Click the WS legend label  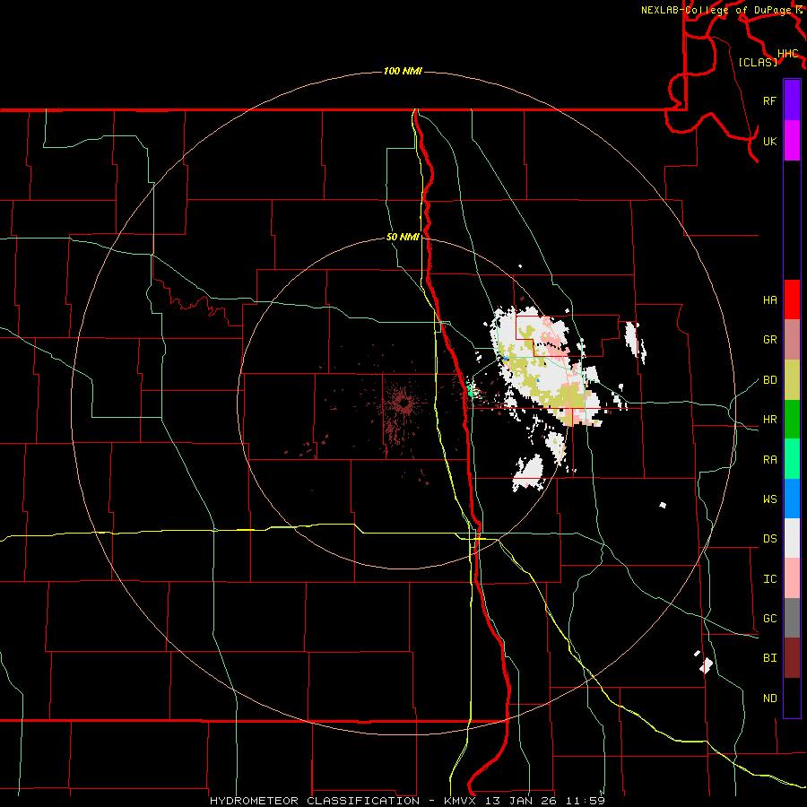pos(769,499)
